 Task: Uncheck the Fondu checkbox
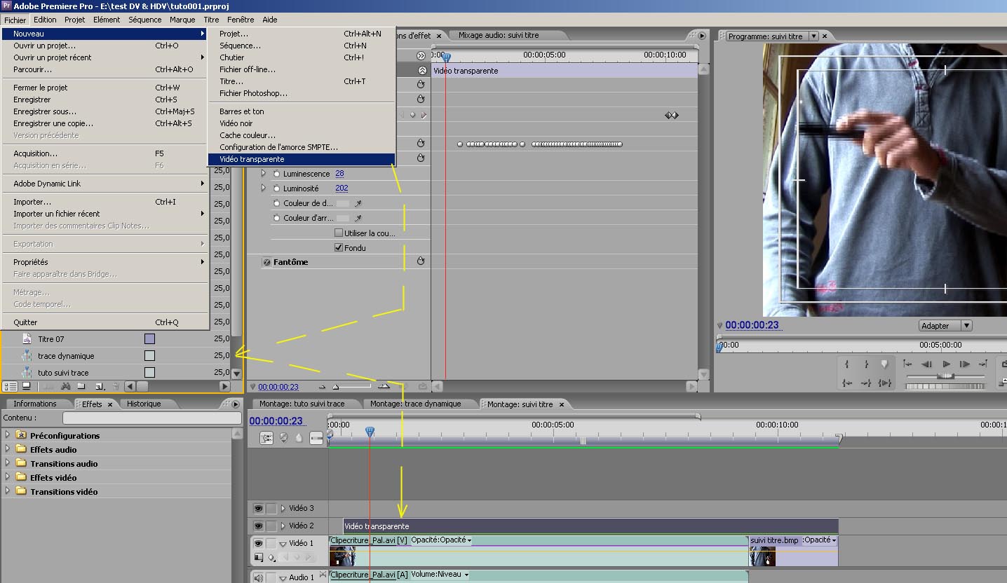pos(339,247)
